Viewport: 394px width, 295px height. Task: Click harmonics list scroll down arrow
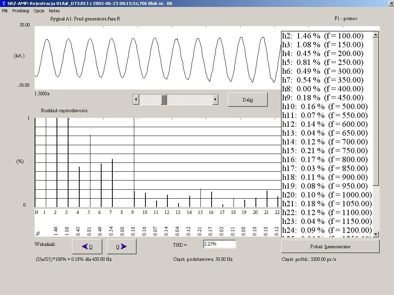point(376,234)
